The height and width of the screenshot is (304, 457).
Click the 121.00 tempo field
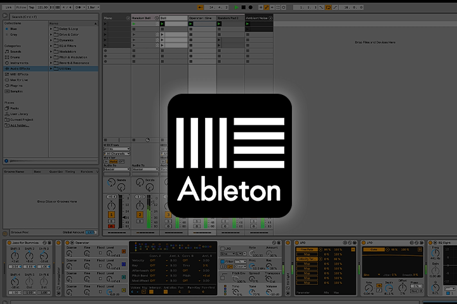(43, 7)
